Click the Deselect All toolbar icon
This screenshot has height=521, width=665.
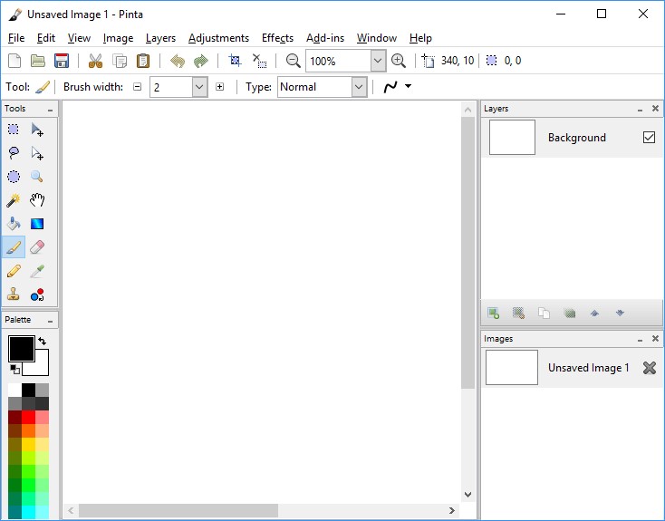[259, 61]
